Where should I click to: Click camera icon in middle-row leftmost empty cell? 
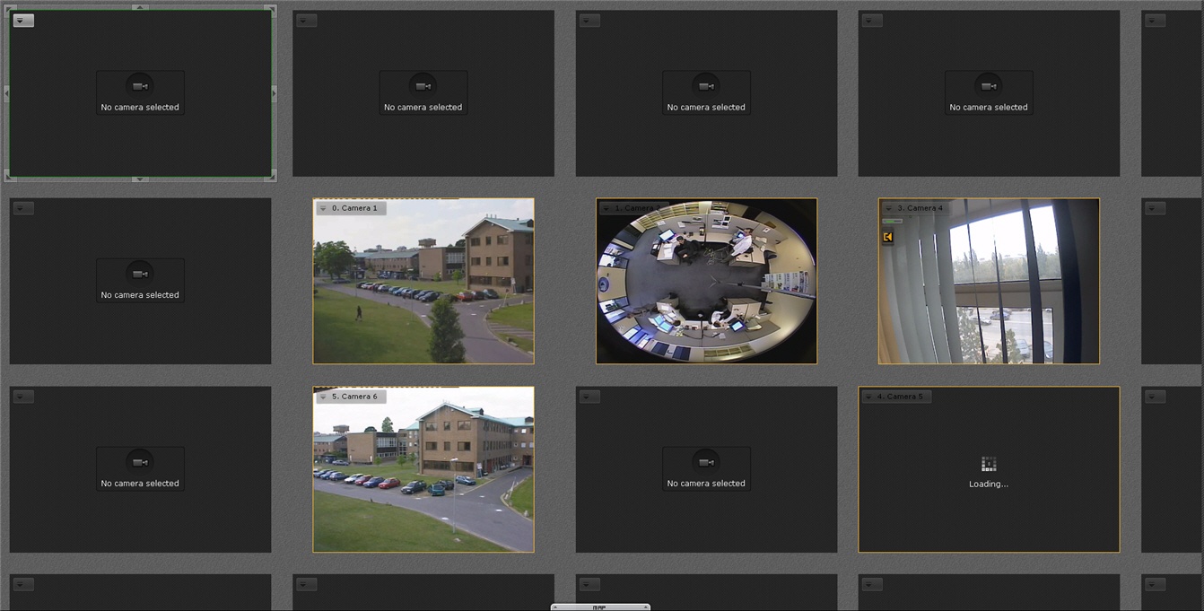point(140,274)
